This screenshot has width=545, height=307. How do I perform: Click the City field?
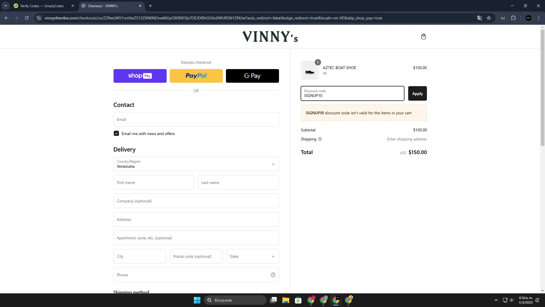tap(140, 256)
